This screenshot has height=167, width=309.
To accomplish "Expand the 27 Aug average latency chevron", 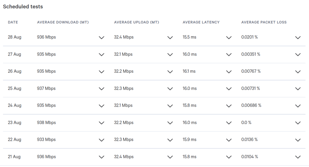I will (x=229, y=55).
